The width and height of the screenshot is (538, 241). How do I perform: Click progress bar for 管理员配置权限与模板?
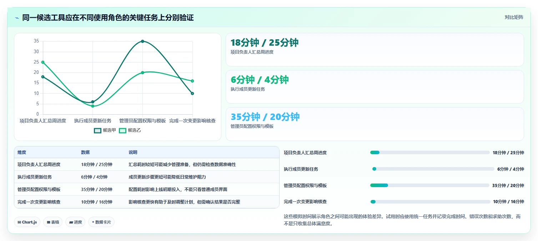point(430,185)
